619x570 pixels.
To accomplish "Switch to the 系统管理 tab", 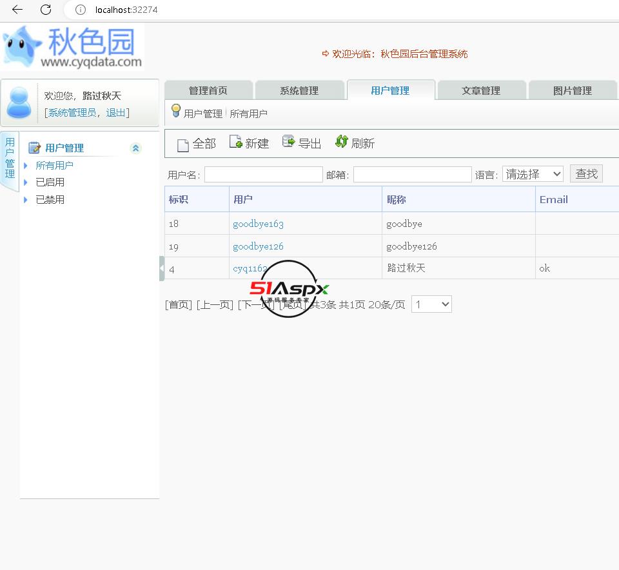I will point(299,90).
